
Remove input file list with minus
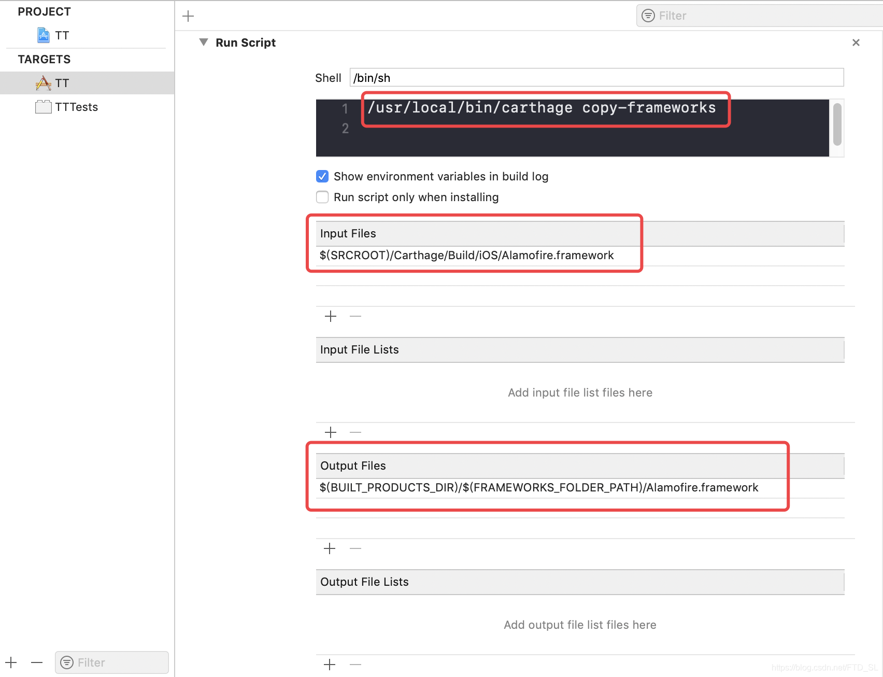[355, 432]
